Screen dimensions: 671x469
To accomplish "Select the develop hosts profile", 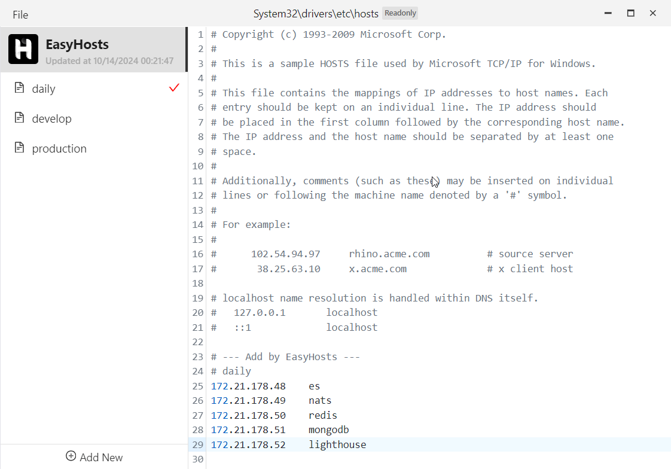I will pyautogui.click(x=52, y=118).
